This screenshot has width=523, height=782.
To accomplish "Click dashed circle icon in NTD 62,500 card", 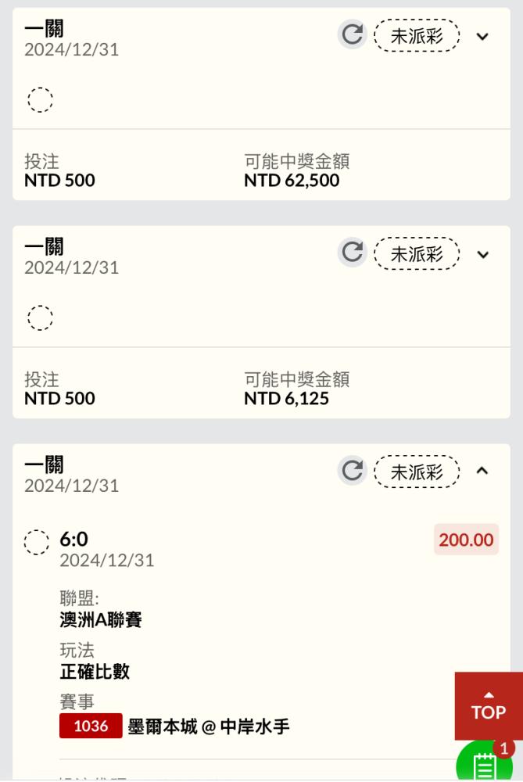I will click(40, 100).
